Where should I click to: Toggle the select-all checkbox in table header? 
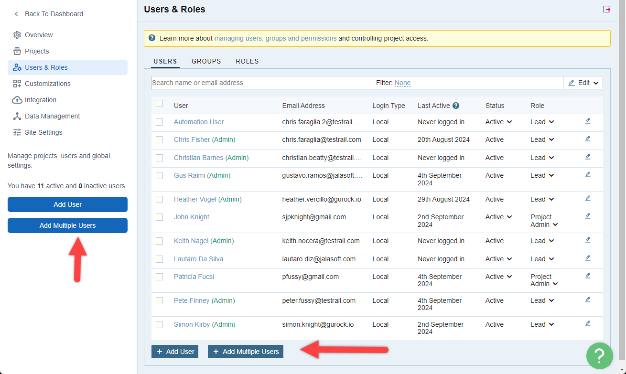point(160,104)
